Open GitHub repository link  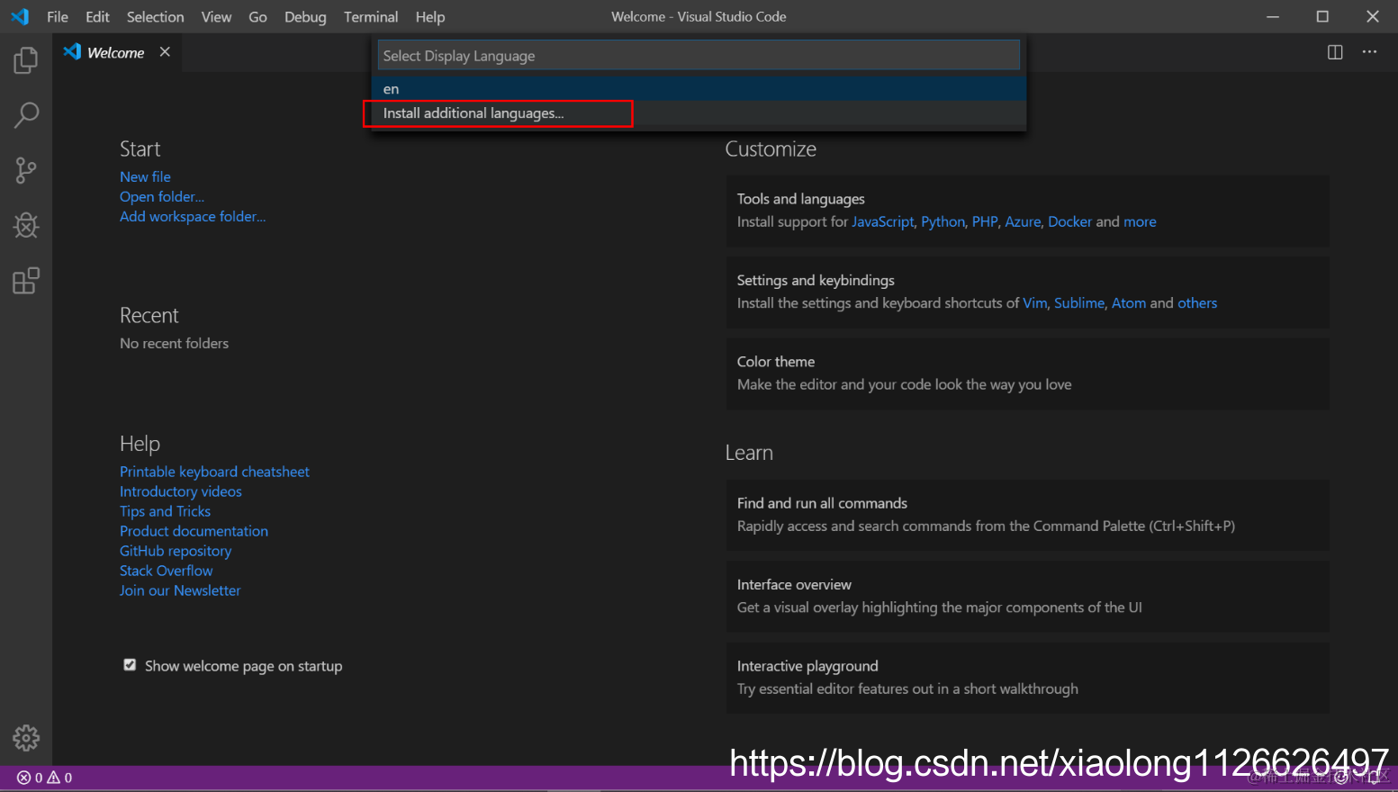pos(176,551)
